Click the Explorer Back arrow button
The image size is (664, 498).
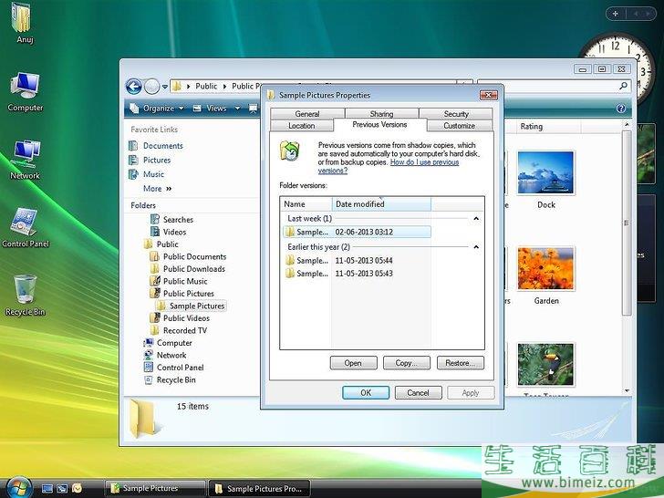pyautogui.click(x=134, y=87)
